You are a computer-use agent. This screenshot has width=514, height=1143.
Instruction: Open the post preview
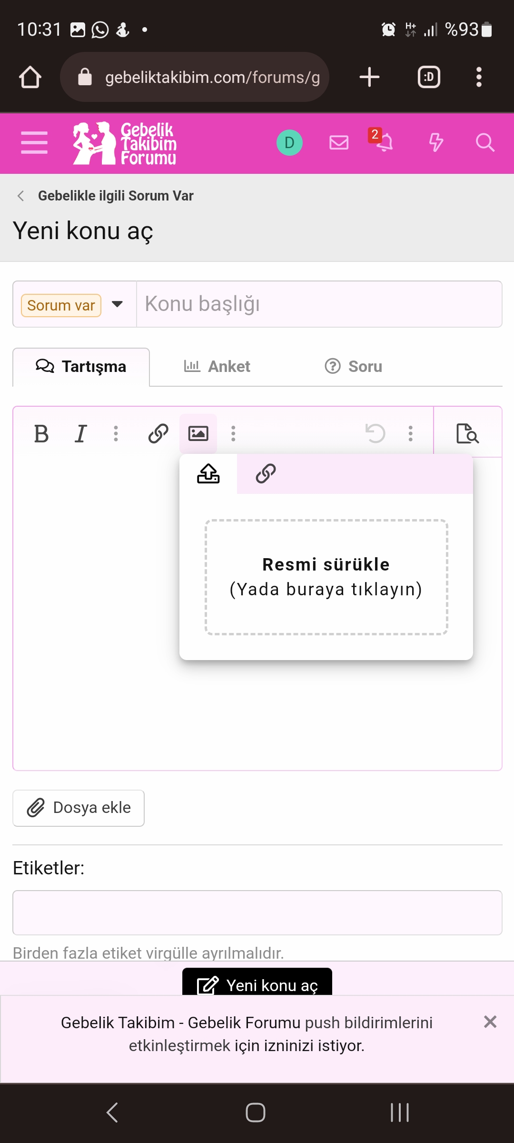(x=468, y=434)
